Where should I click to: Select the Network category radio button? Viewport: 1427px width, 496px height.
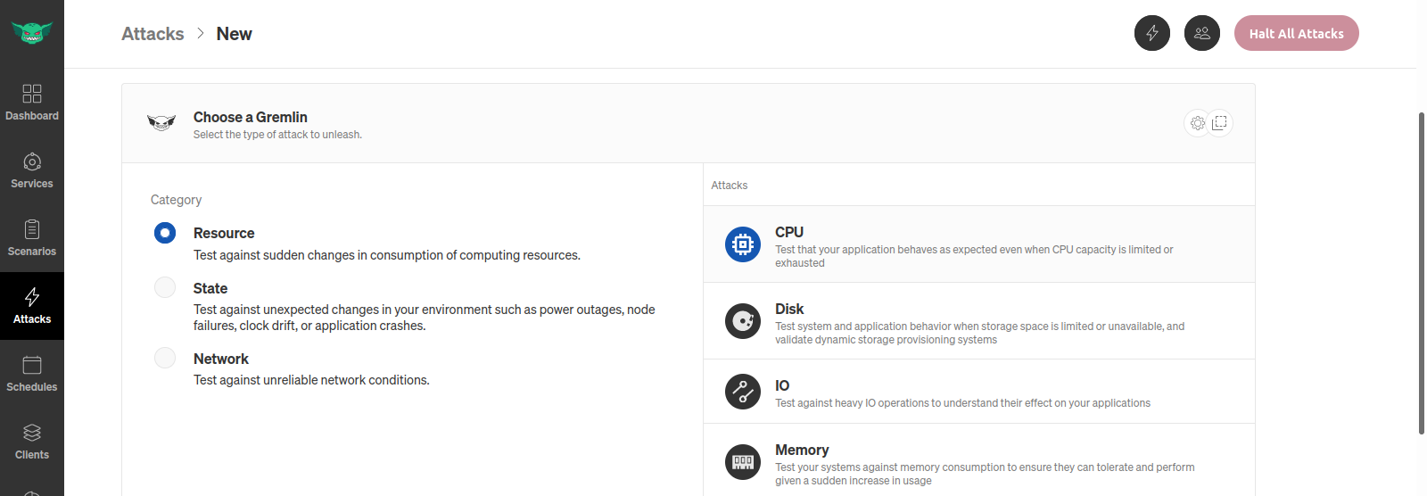point(165,358)
